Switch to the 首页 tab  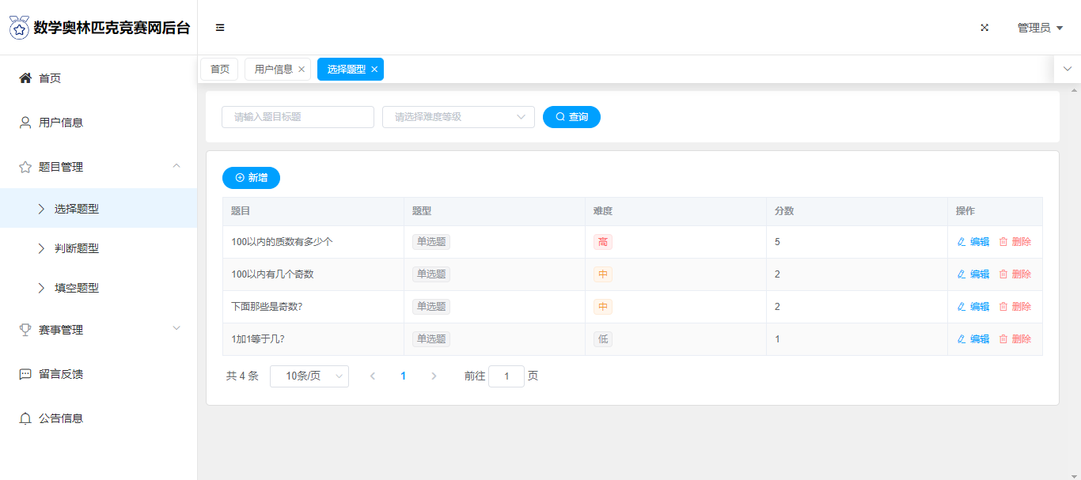(x=219, y=70)
